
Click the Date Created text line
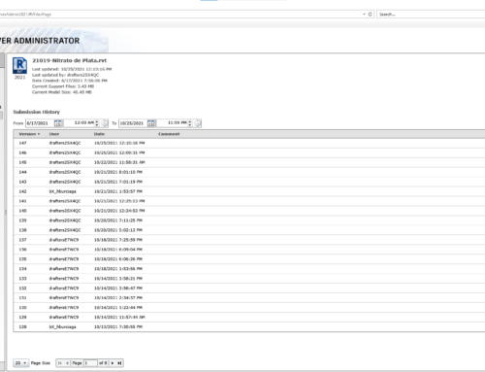[70, 81]
